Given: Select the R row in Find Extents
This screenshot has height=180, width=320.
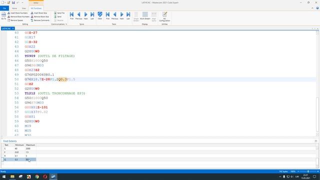Looking at the screenshot, I should tap(20, 156).
